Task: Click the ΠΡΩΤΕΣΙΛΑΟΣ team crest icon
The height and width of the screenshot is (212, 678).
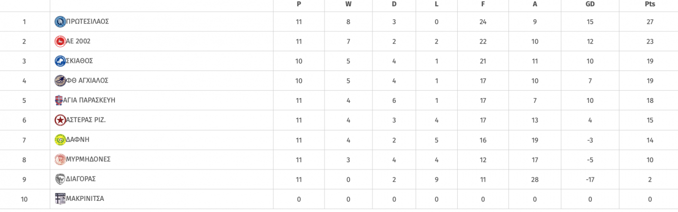Action: (x=60, y=22)
